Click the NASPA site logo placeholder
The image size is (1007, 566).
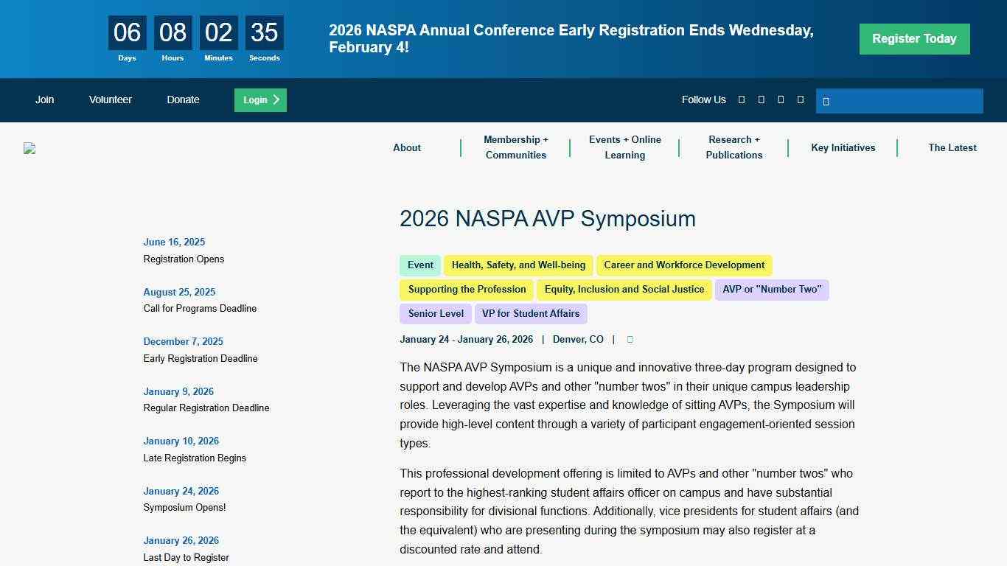click(29, 148)
